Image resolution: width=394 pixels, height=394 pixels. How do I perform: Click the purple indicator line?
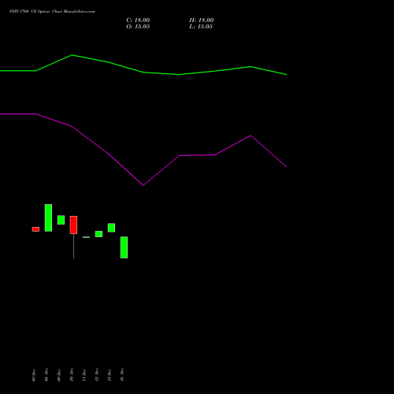coord(143,185)
